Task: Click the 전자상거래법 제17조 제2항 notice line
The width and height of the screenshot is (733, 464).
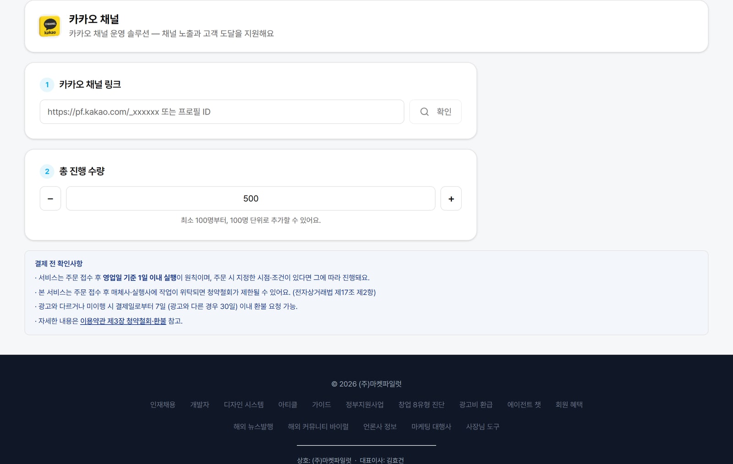Action: 205,292
